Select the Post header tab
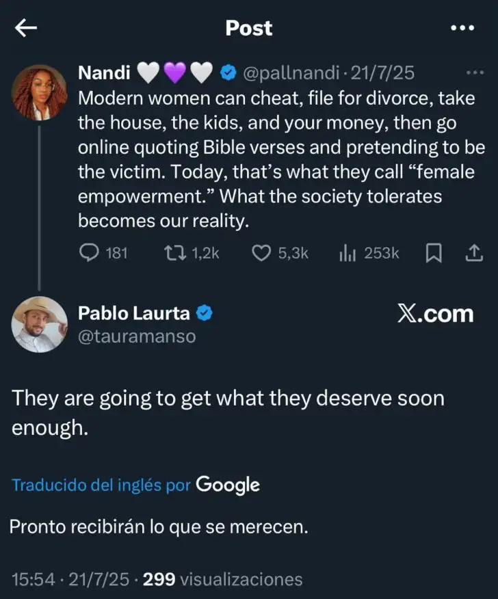Image resolution: width=498 pixels, height=599 pixels. click(248, 28)
